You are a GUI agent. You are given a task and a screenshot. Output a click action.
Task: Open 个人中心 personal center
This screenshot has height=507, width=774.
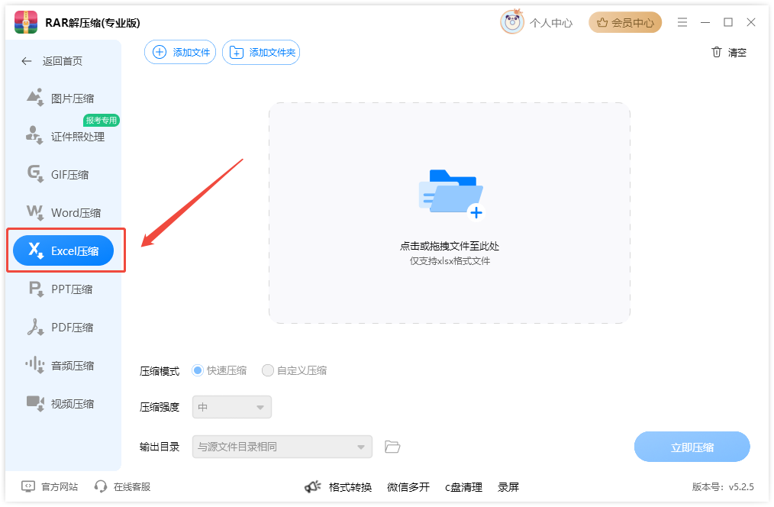pos(551,23)
